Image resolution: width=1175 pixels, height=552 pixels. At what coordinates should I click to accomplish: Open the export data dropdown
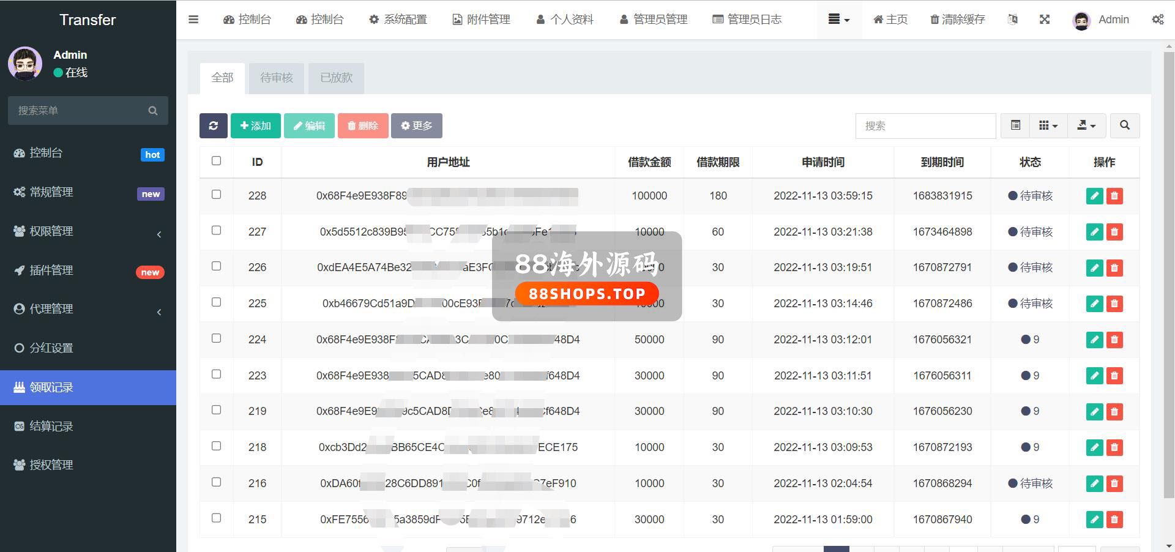(1086, 125)
